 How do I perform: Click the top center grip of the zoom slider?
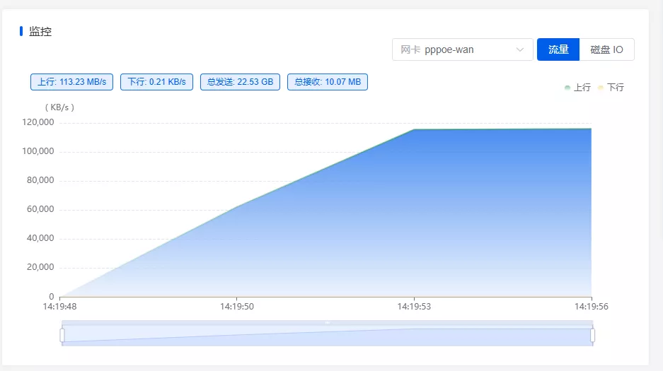click(328, 322)
